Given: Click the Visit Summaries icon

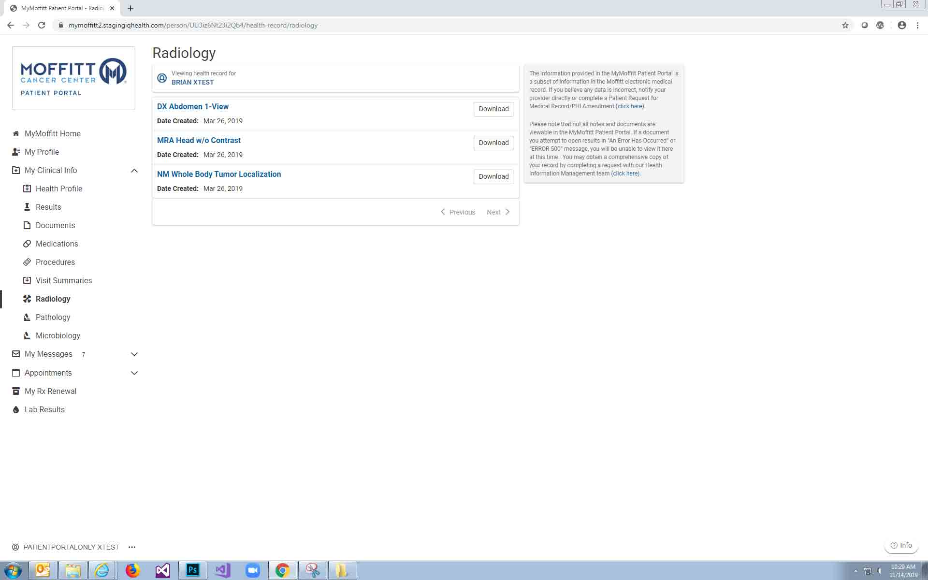Looking at the screenshot, I should point(27,280).
